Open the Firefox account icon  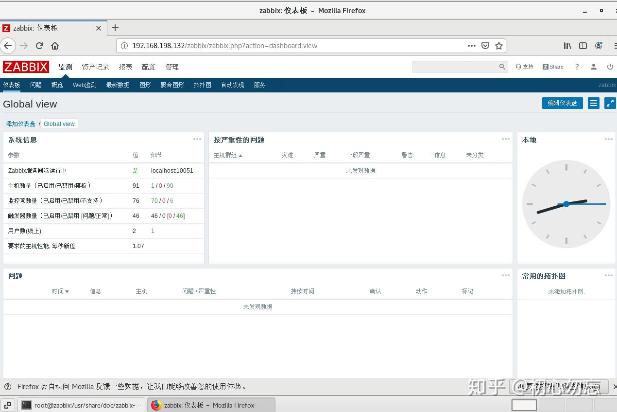[x=599, y=46]
